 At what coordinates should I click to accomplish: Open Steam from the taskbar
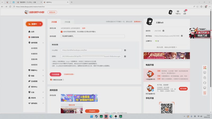[96, 116]
